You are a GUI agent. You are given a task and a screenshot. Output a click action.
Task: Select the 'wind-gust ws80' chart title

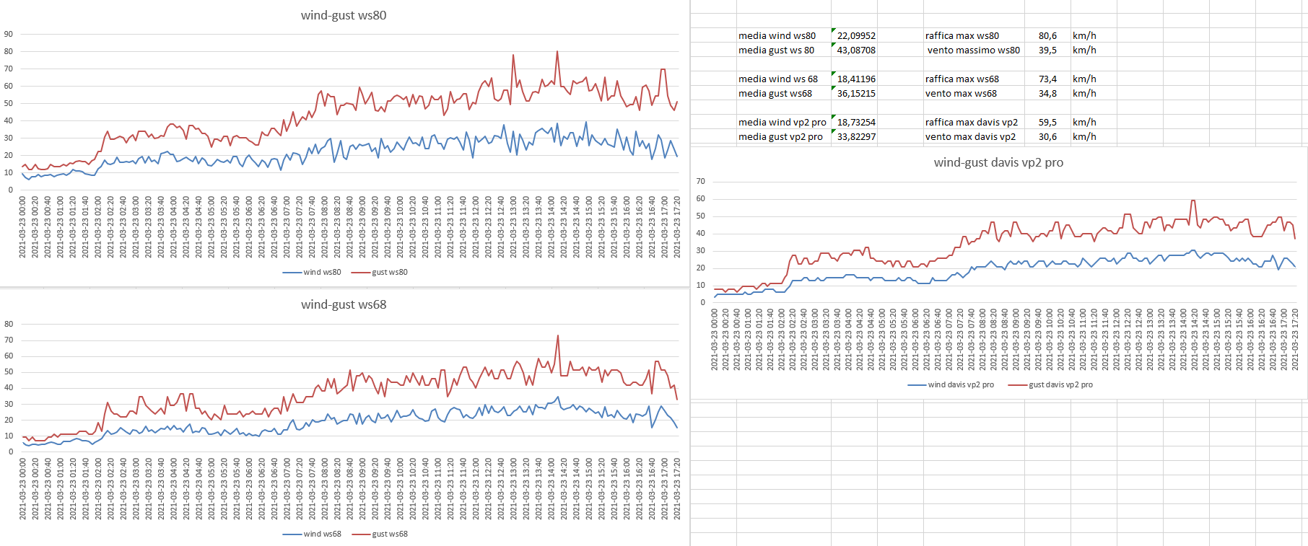[x=344, y=15]
